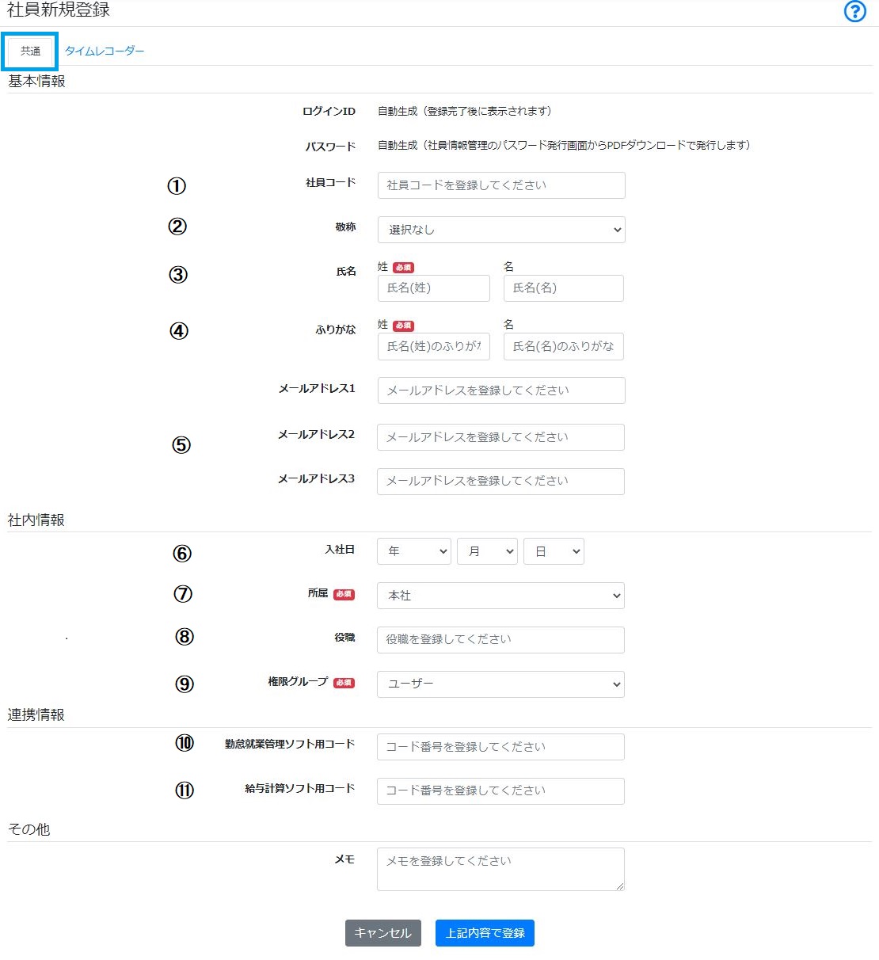Expand the 権限グループ dropdown showing ユーザー
The height and width of the screenshot is (960, 879).
(x=500, y=684)
